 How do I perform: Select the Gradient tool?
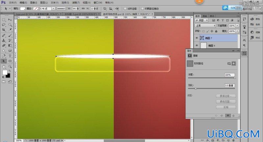10,45
